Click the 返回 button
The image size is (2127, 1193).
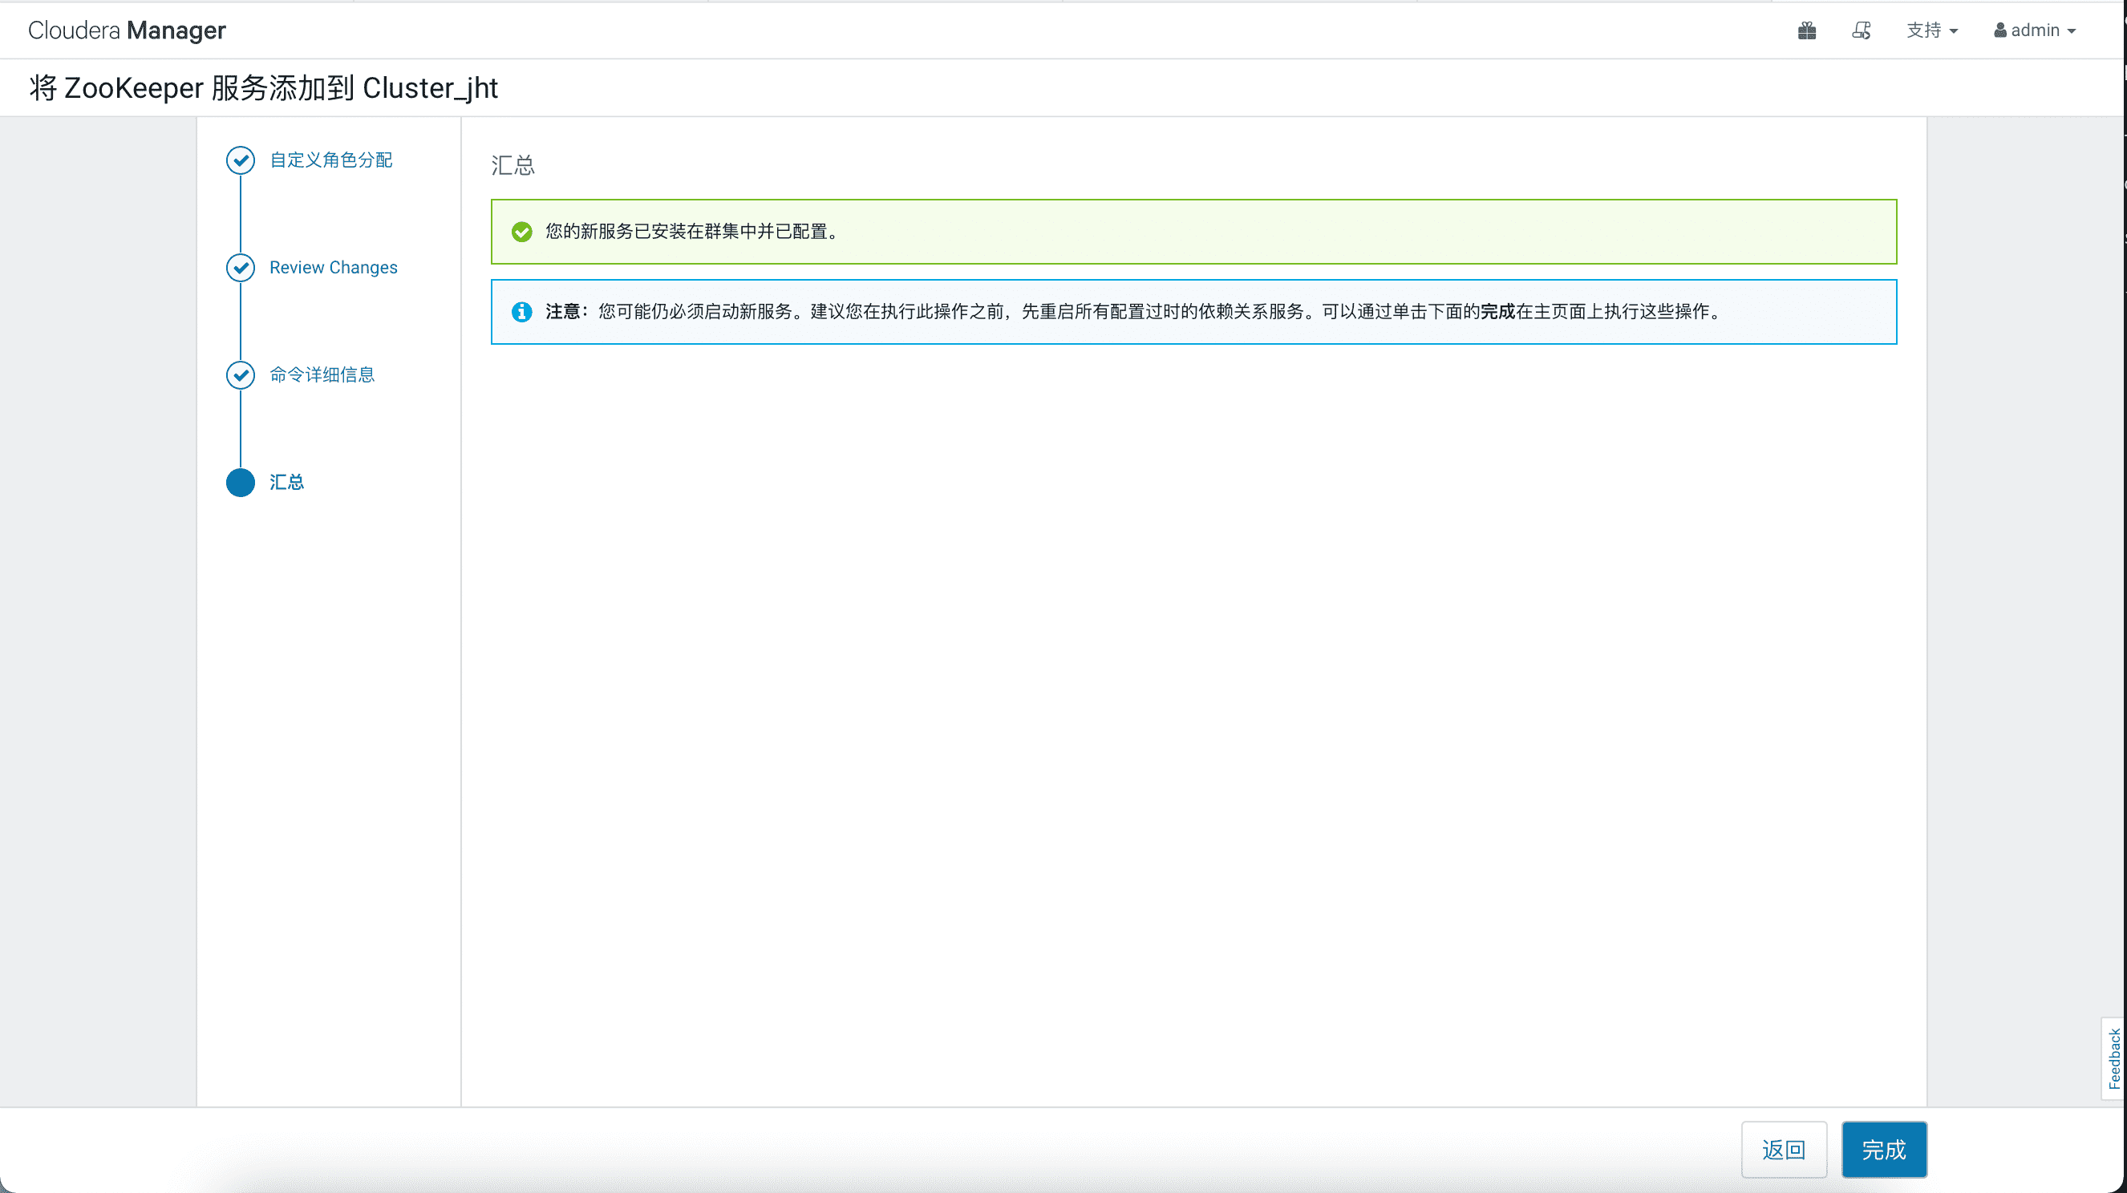tap(1784, 1149)
